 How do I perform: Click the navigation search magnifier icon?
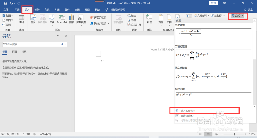tap(62, 44)
